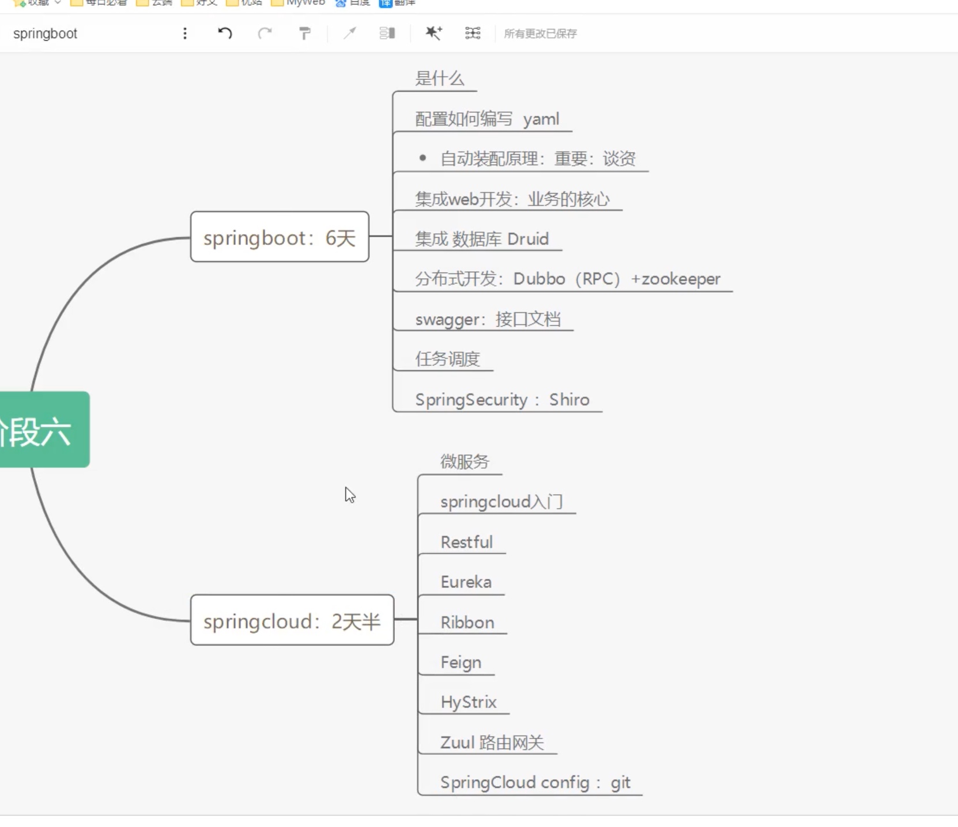Click the undo arrow icon
Viewport: 958px width, 827px height.
tap(225, 33)
